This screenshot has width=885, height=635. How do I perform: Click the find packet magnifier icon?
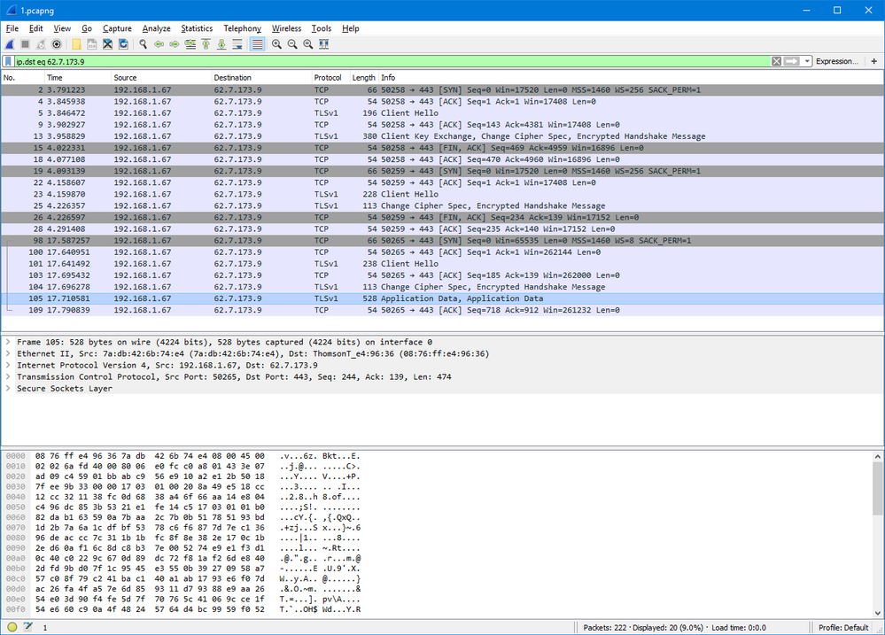(143, 44)
